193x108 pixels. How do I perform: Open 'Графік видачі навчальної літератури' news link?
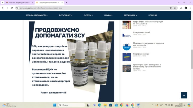[x=148, y=23]
